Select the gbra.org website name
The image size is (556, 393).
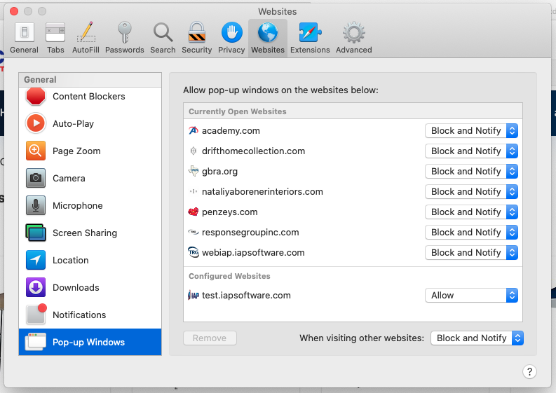pos(220,171)
